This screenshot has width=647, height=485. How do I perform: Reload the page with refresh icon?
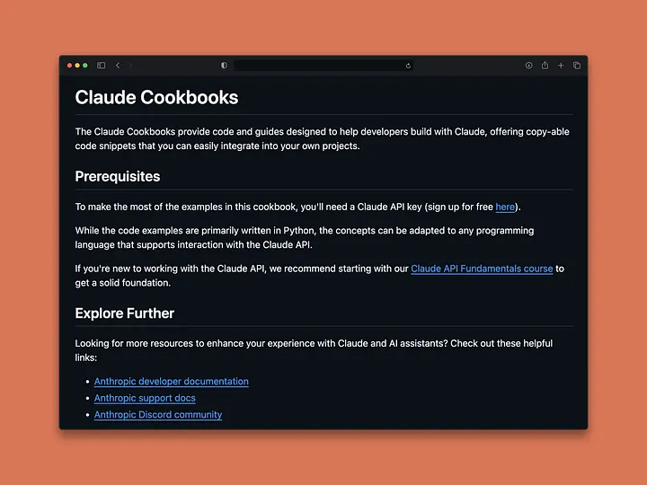click(408, 66)
